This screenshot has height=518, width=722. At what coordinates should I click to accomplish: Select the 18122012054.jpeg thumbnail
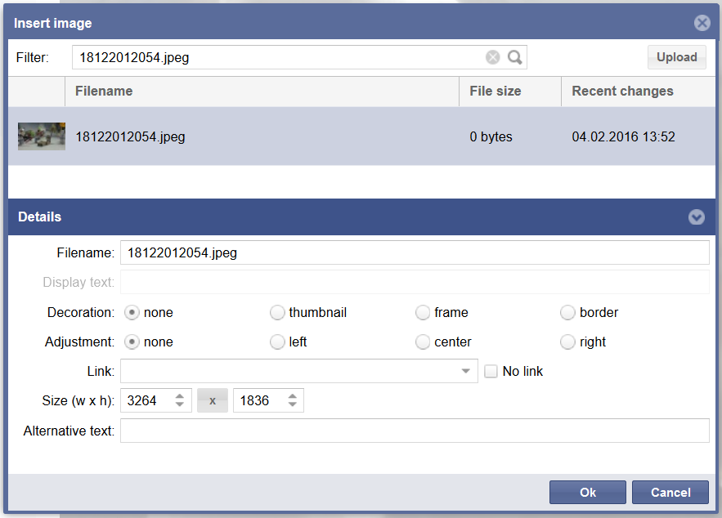tap(41, 136)
